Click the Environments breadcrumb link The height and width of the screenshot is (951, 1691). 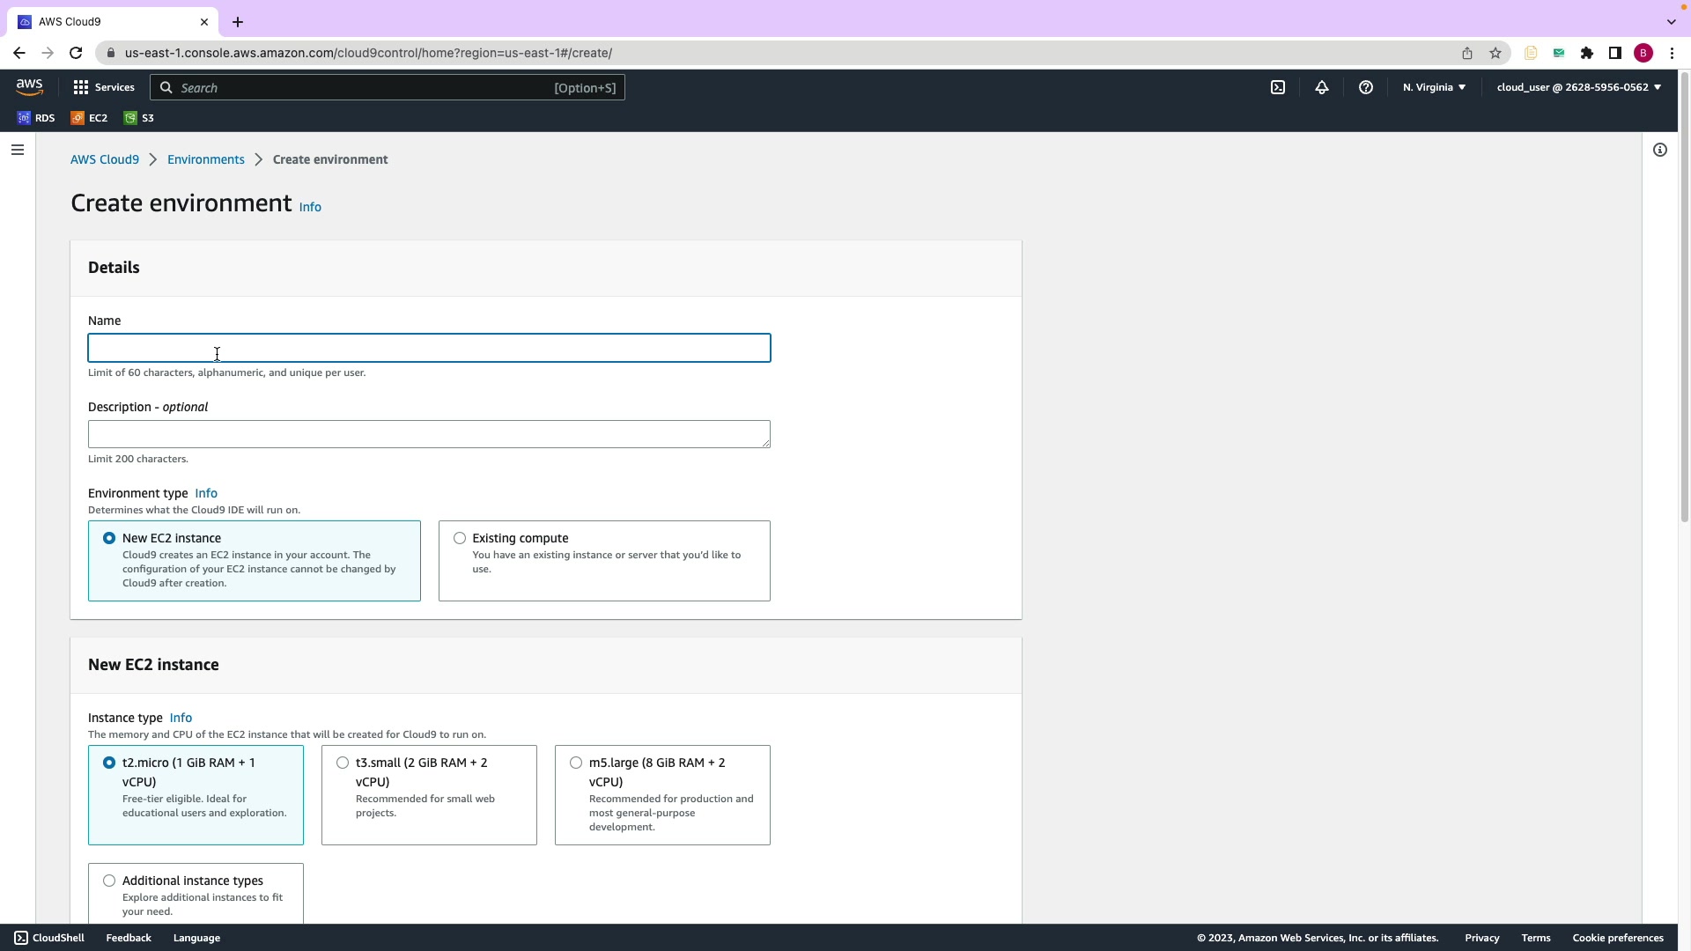(x=206, y=159)
